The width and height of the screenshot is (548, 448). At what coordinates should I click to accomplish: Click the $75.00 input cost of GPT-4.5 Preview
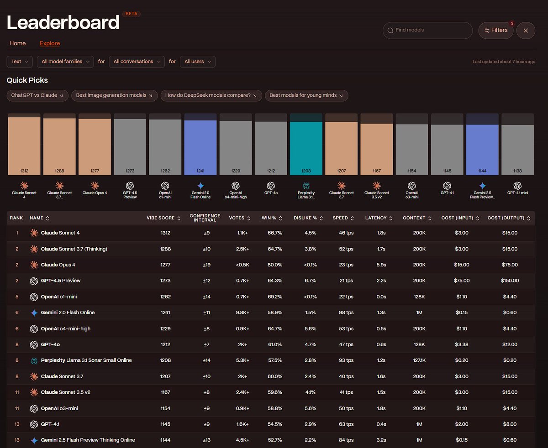(462, 281)
